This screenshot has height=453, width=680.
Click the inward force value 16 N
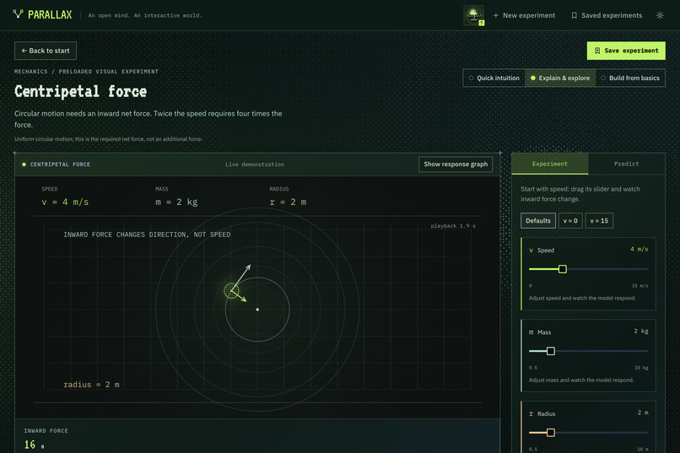[34, 445]
